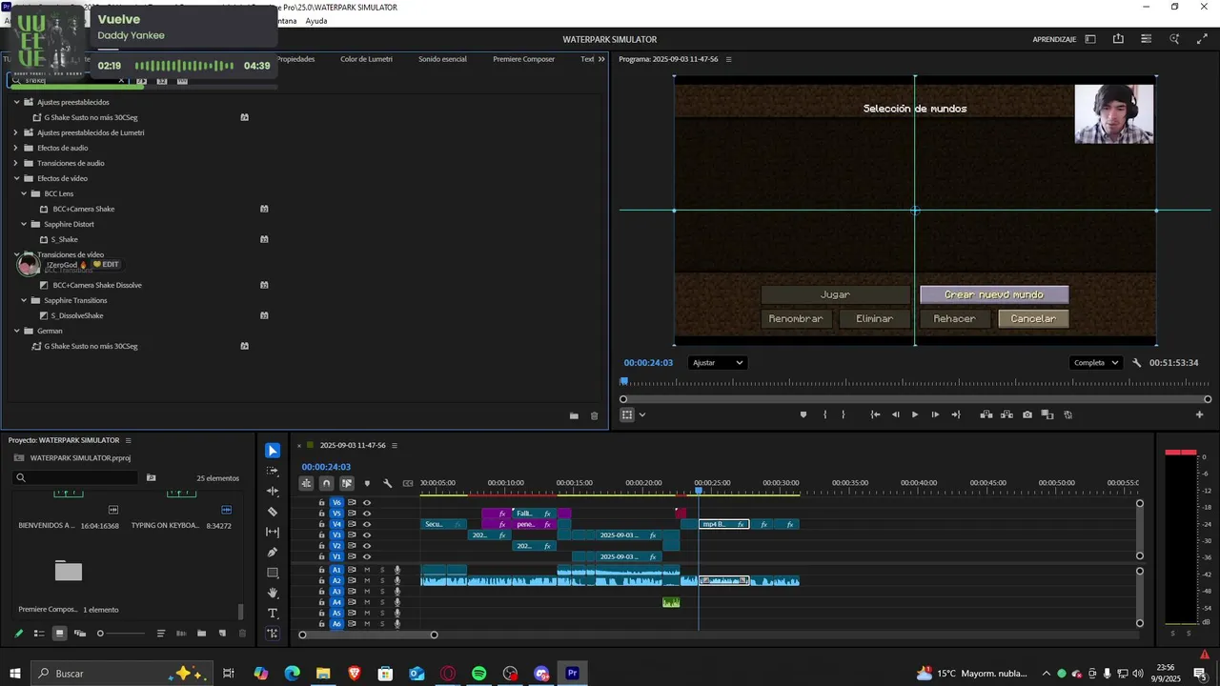Select the Type tool
This screenshot has height=686, width=1220.
coord(273,613)
